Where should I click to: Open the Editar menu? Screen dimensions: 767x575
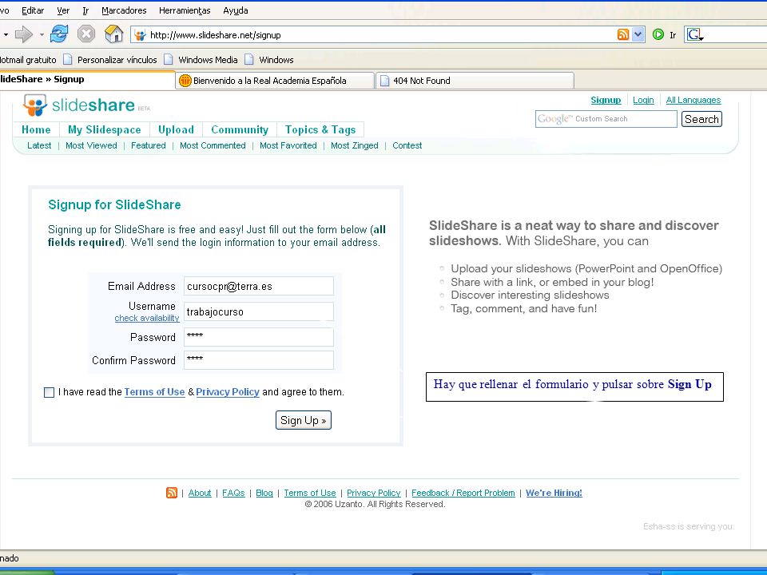(x=33, y=10)
